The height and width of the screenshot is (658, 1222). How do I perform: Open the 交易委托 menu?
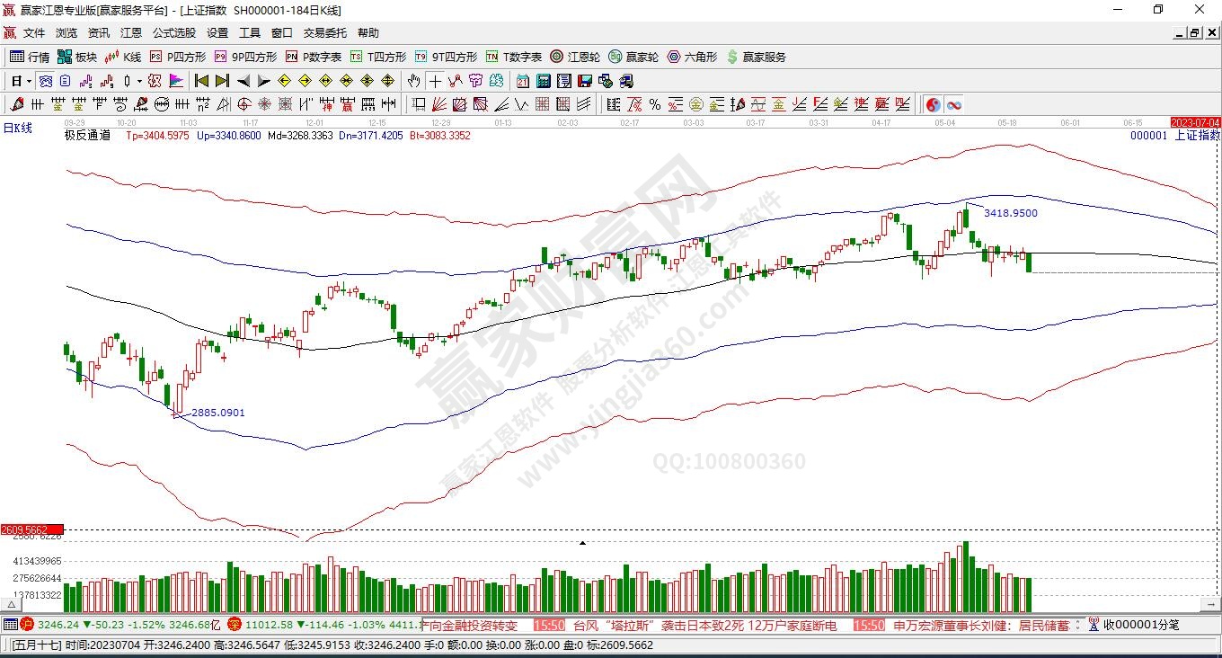(x=324, y=33)
